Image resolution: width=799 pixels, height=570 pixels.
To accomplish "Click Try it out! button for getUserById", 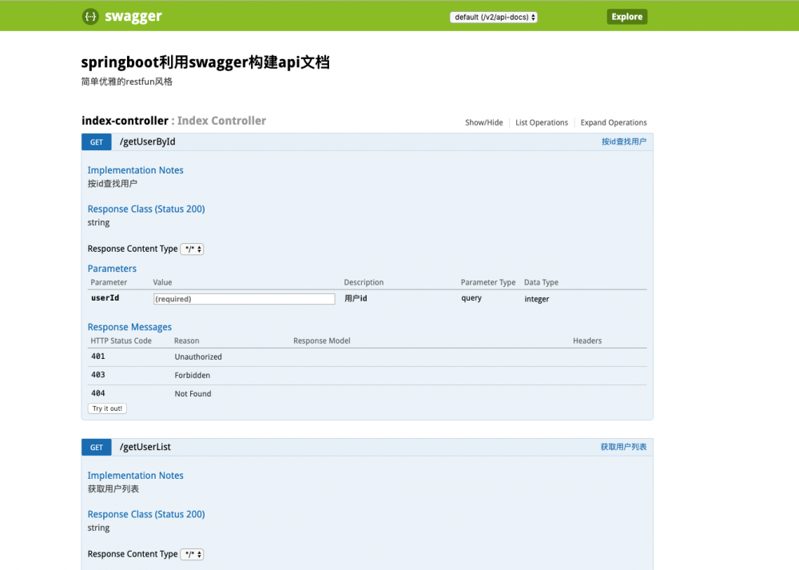I will (107, 409).
